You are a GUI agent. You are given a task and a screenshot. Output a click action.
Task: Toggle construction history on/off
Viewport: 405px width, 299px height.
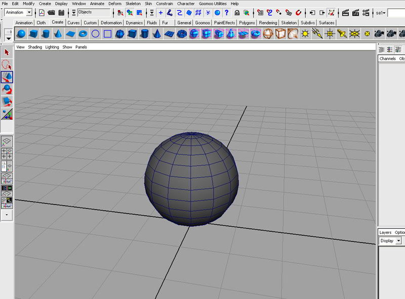click(332, 13)
